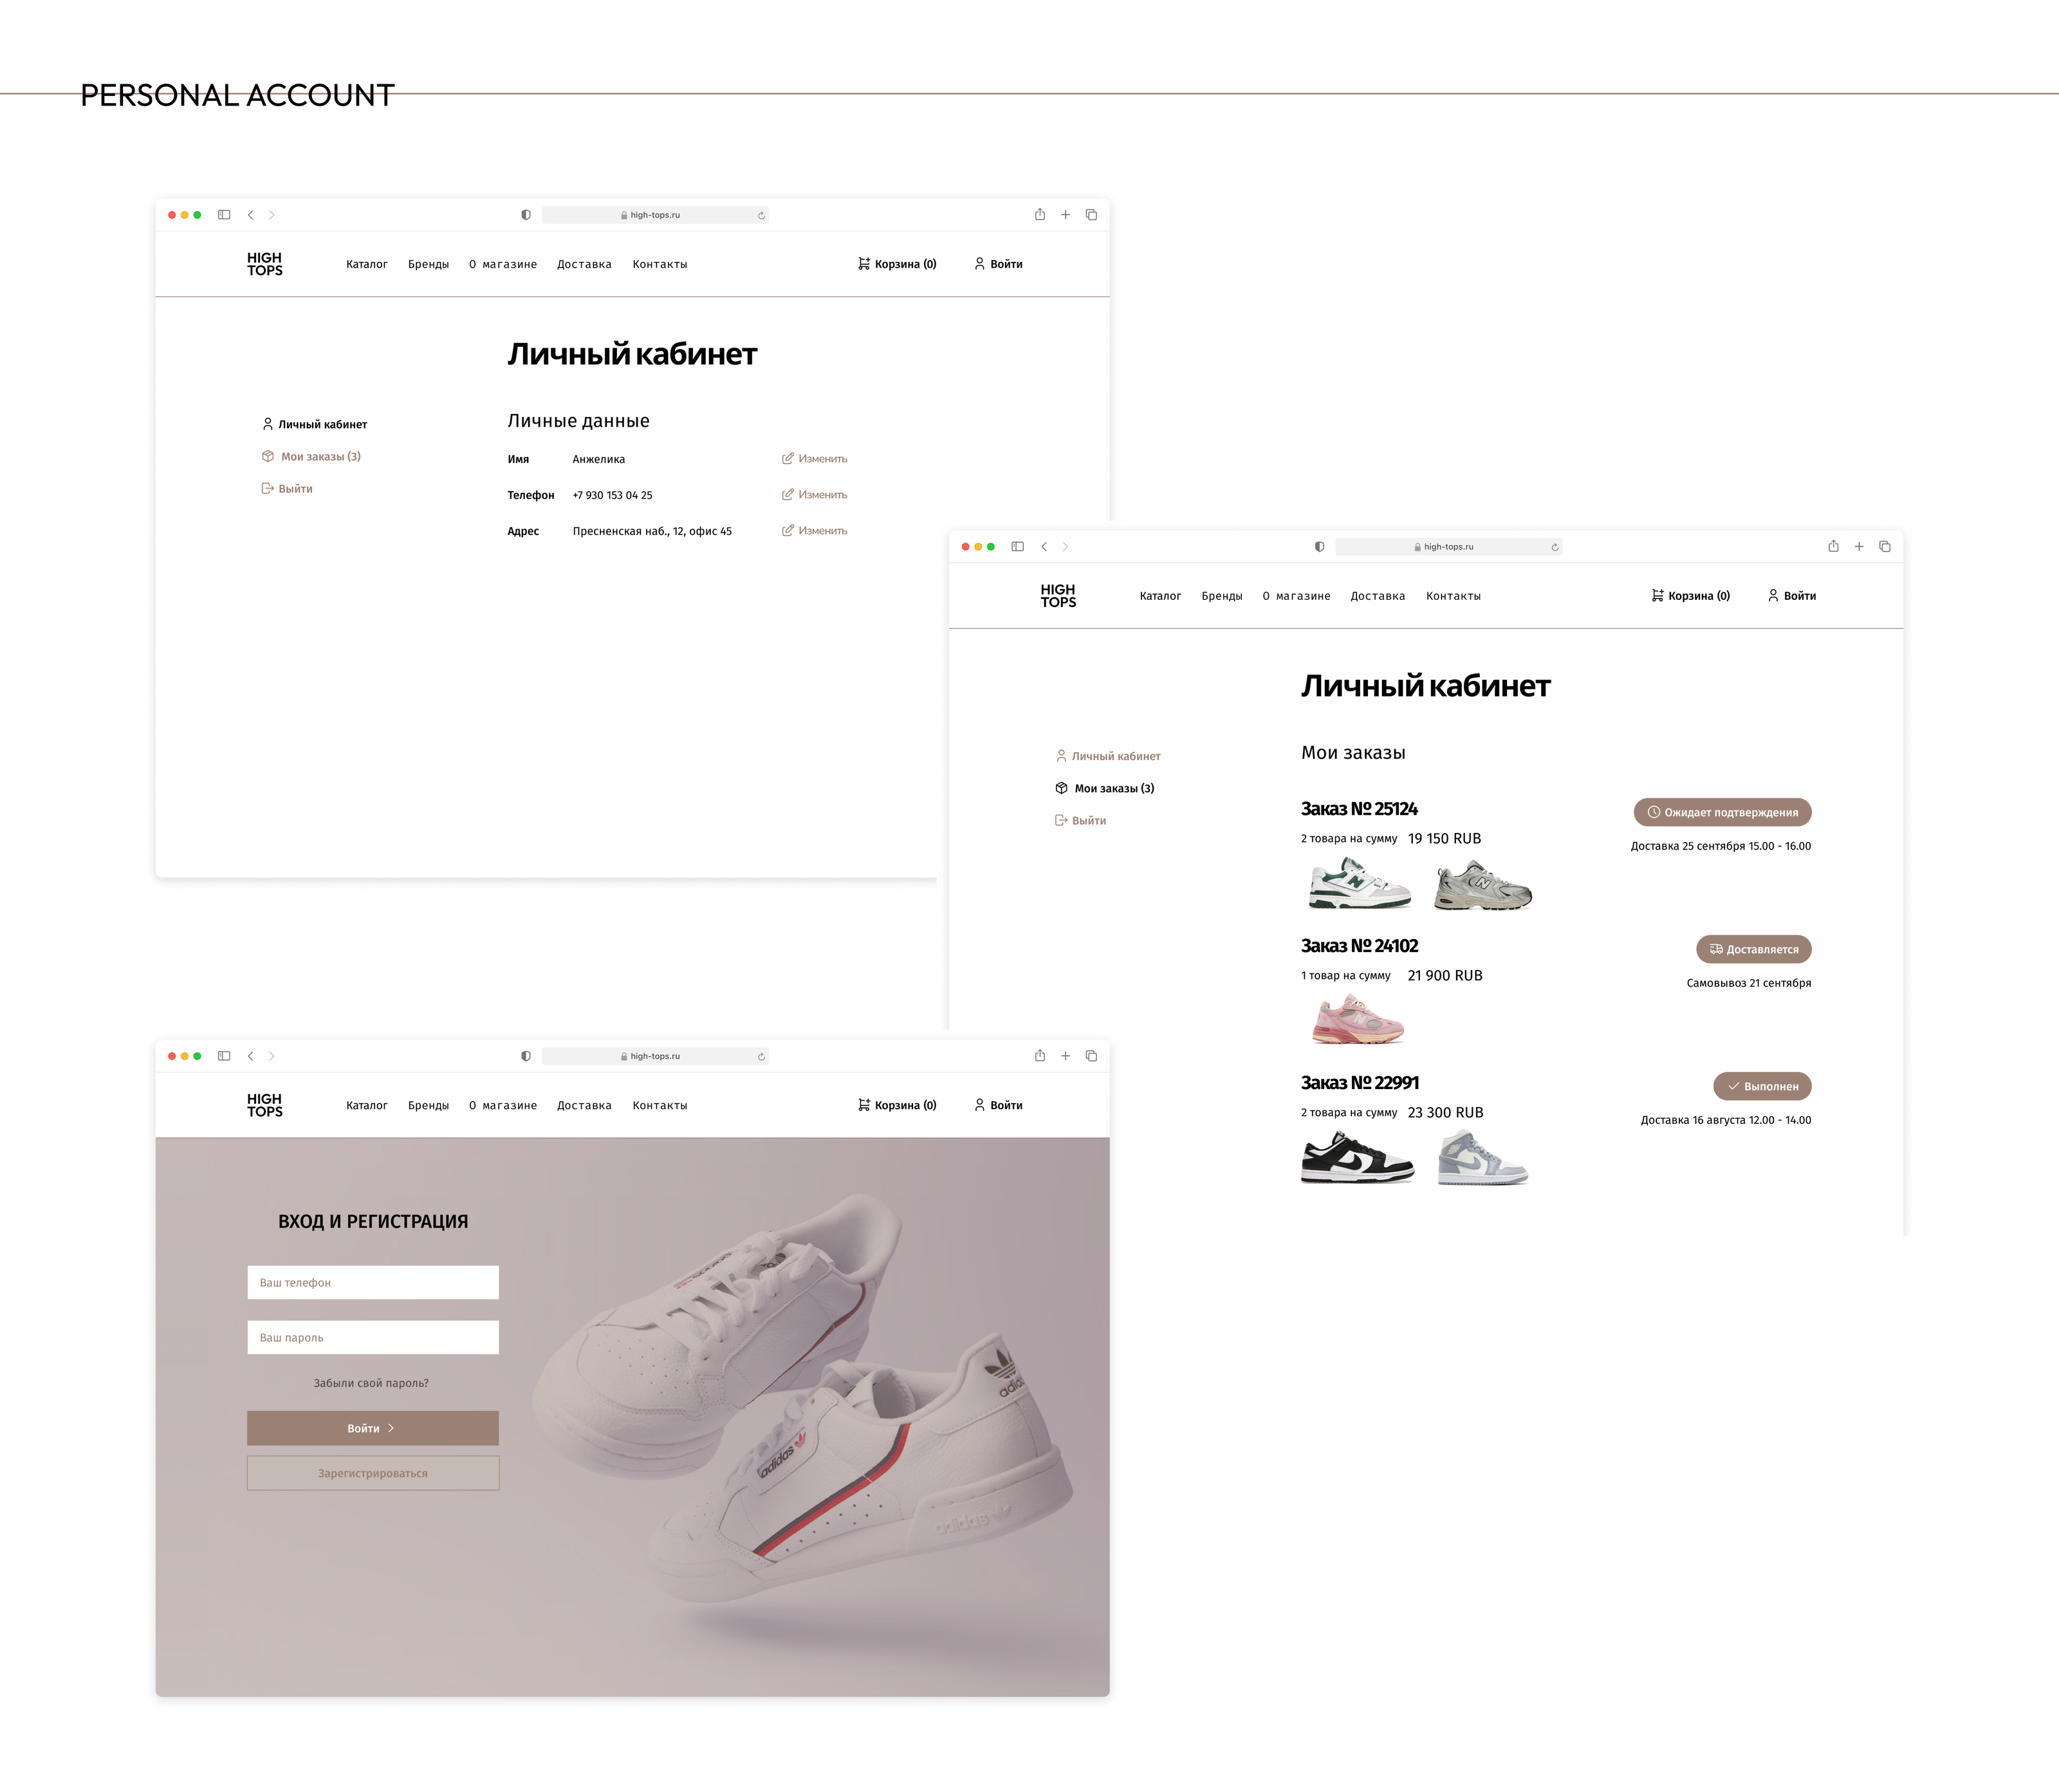2059x1792 pixels.
Task: Click Изменить next to the Адрес field
Action: pyautogui.click(x=822, y=531)
